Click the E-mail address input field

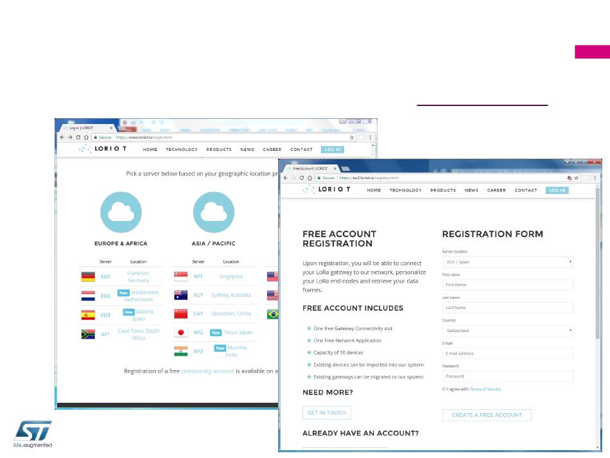(x=507, y=353)
